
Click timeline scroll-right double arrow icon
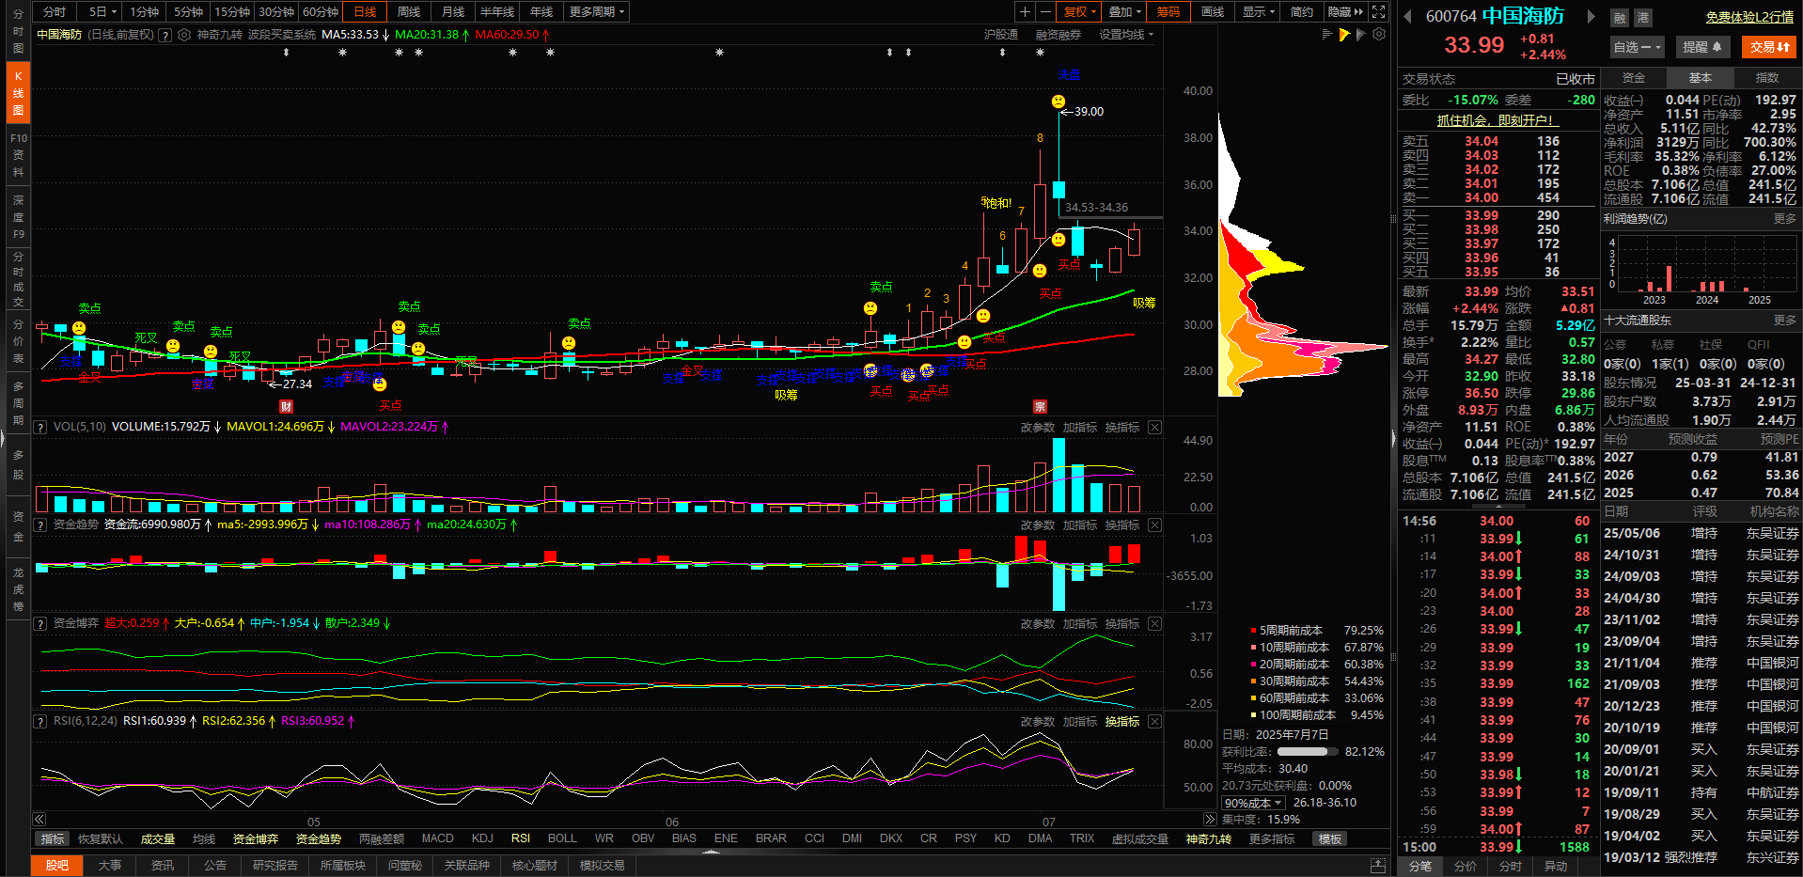(1210, 820)
